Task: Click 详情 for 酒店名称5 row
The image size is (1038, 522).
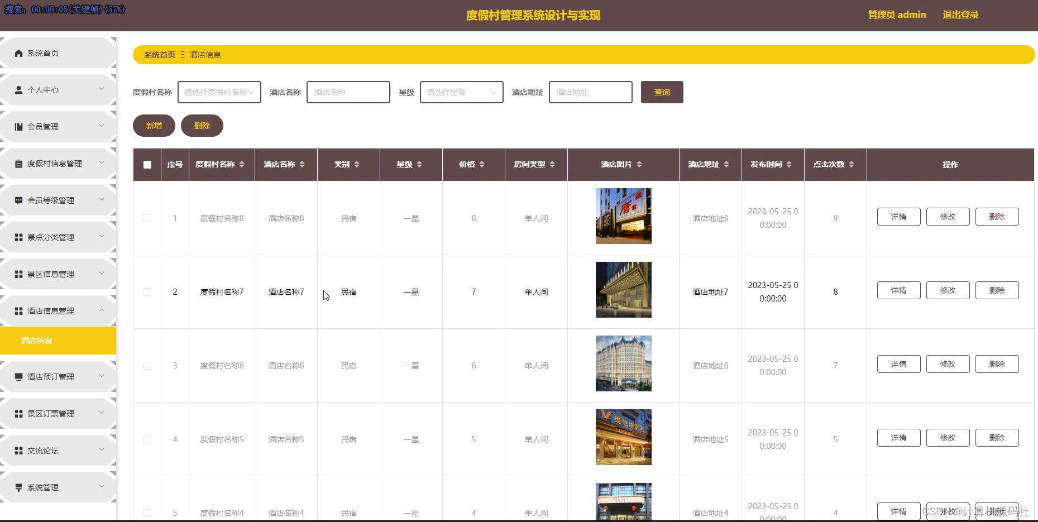Action: 899,438
